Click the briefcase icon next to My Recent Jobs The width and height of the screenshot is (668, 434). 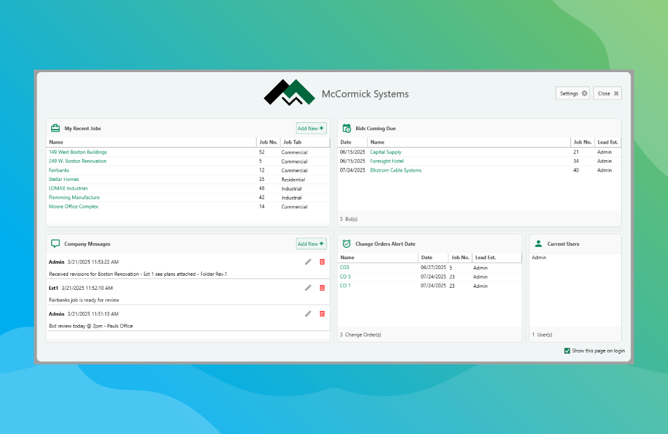tap(55, 128)
